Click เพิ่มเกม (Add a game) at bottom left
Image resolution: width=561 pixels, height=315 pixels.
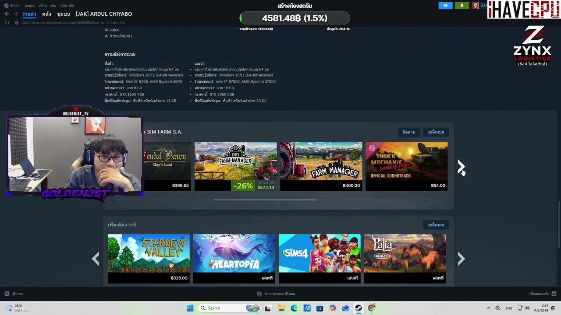(14, 294)
